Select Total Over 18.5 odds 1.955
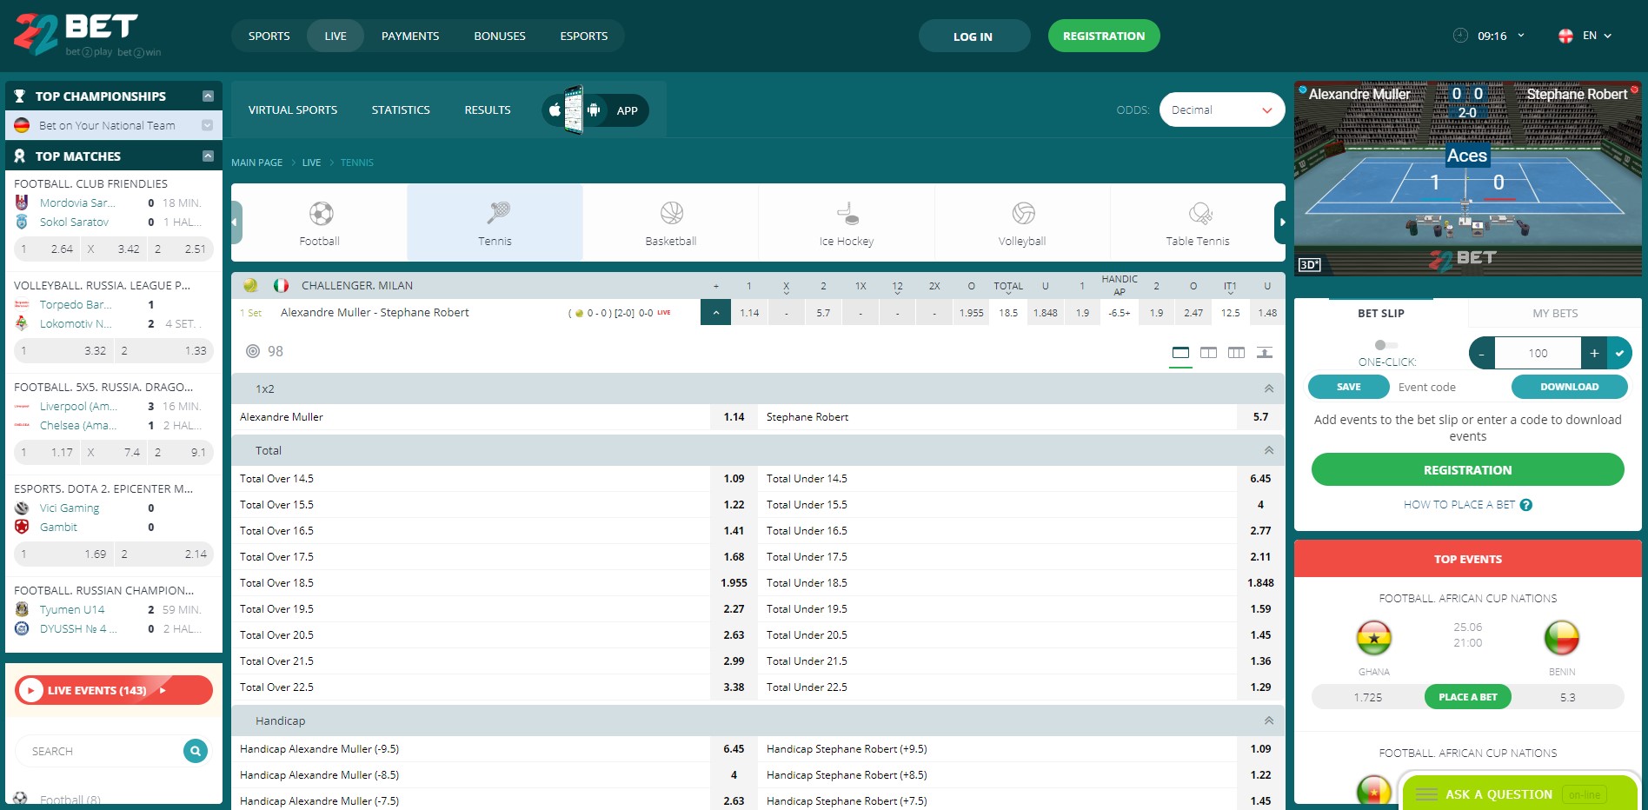 734,583
